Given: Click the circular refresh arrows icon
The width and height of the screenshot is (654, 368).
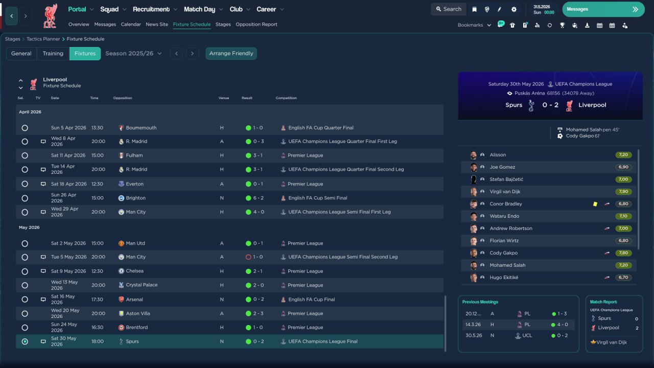Looking at the screenshot, I should (550, 25).
